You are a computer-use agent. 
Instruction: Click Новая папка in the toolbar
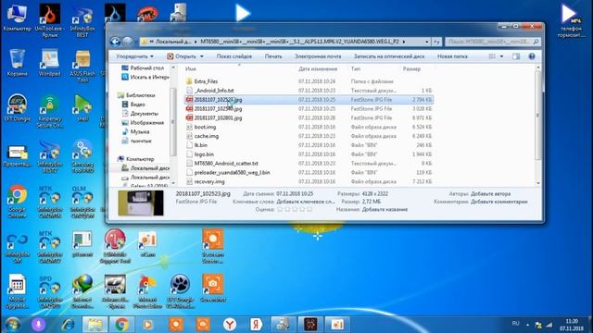pos(452,56)
